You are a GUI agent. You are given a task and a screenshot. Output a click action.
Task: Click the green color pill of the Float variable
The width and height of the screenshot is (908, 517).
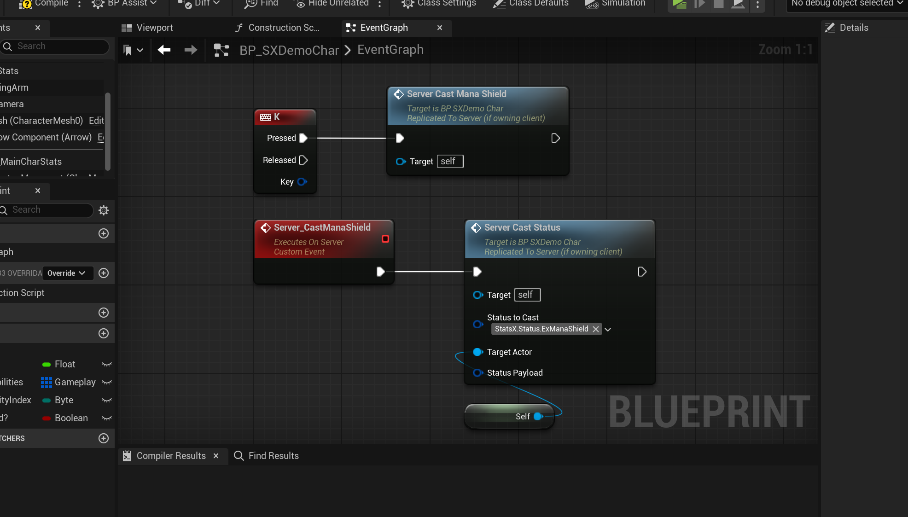click(47, 364)
